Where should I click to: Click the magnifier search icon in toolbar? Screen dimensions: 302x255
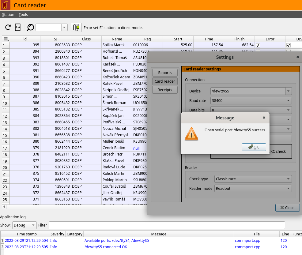30,28
